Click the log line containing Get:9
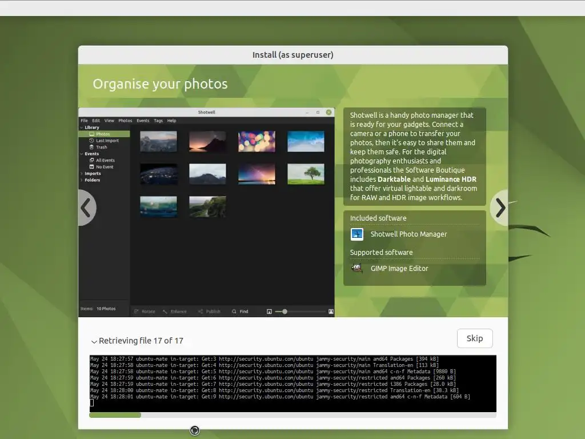585x439 pixels. click(x=280, y=397)
